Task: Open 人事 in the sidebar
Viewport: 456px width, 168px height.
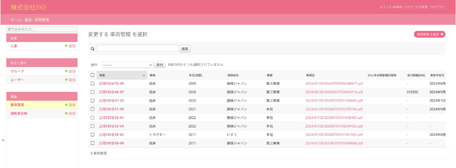Action: click(x=14, y=46)
